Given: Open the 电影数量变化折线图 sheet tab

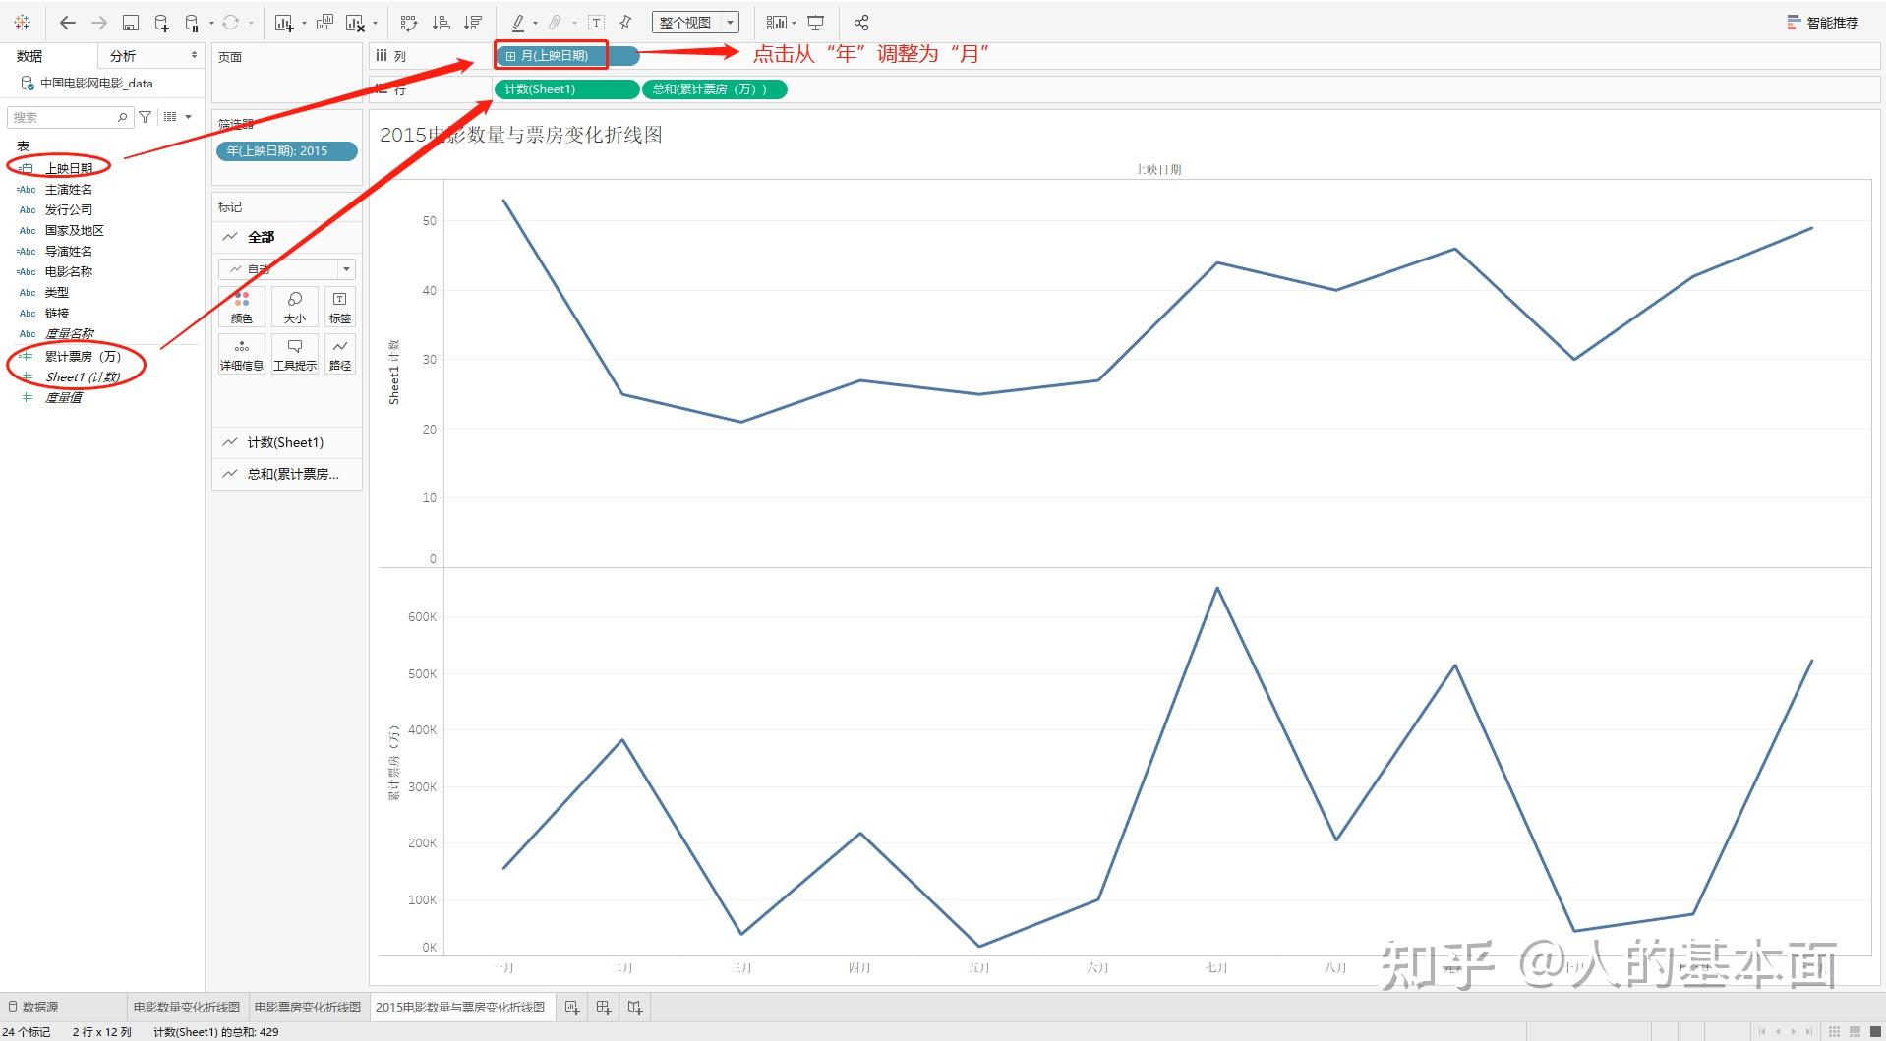Looking at the screenshot, I should pyautogui.click(x=187, y=1007).
